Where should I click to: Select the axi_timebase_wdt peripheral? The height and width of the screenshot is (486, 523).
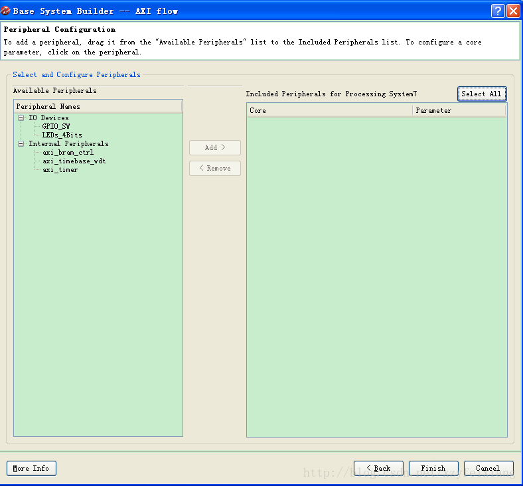pos(74,161)
